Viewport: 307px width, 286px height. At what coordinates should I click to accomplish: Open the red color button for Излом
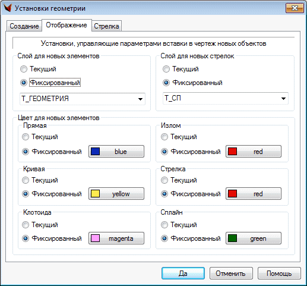point(254,152)
